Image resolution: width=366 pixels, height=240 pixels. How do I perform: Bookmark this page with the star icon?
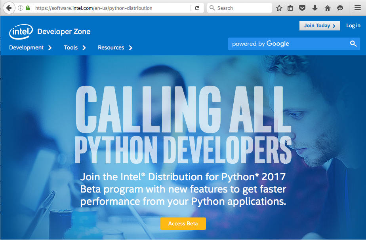[x=279, y=8]
